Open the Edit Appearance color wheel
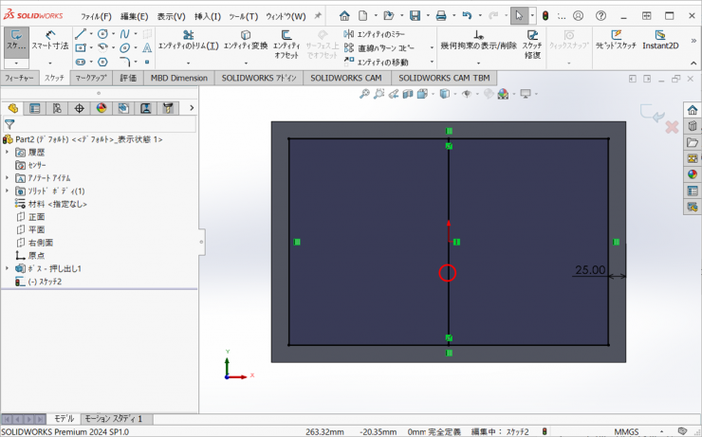Screen dimensions: 702x437 point(502,94)
